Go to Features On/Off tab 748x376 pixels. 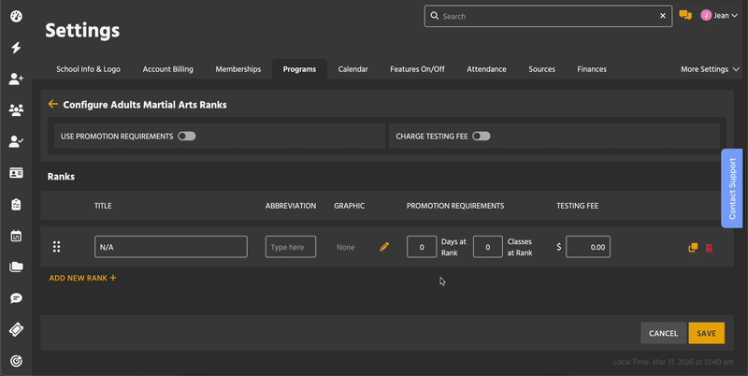coord(417,69)
